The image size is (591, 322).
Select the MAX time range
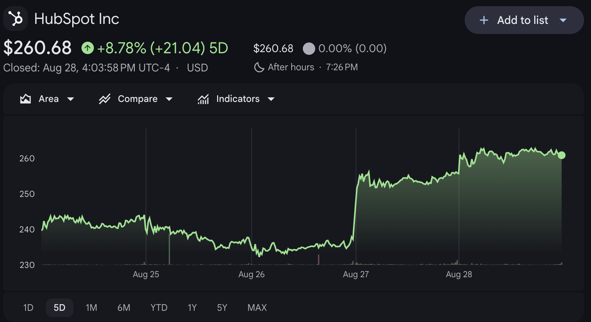tap(257, 308)
